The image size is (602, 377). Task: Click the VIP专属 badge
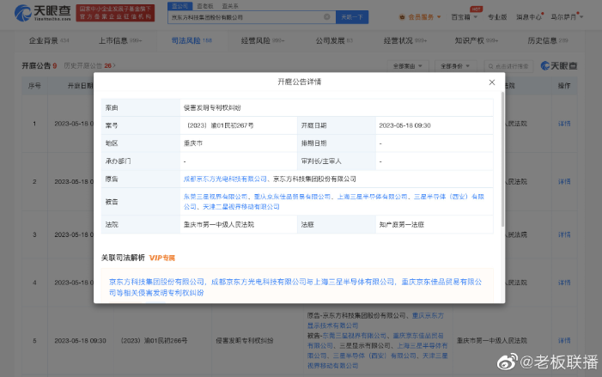point(162,258)
